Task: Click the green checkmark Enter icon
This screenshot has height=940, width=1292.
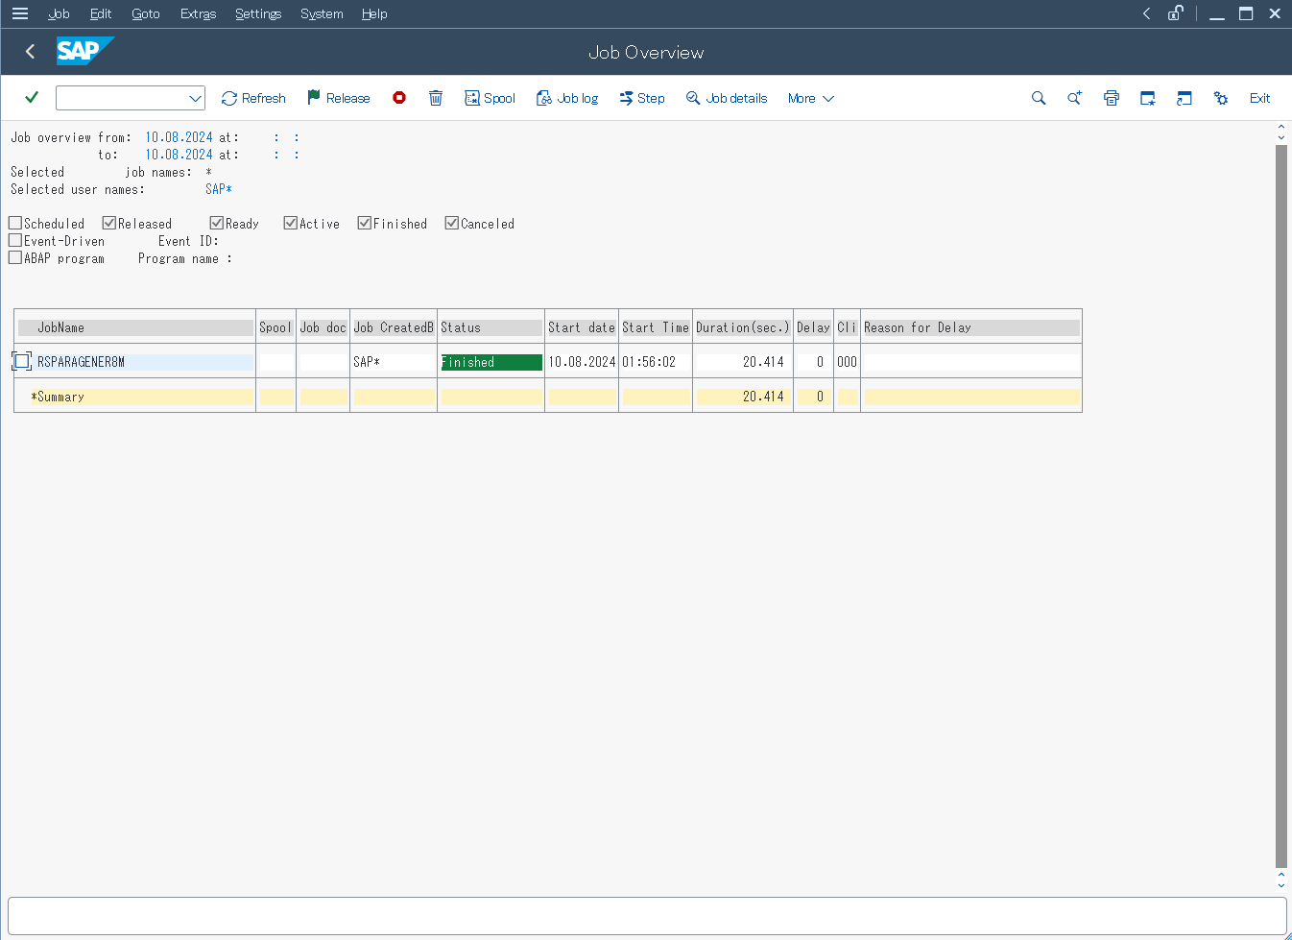Action: (x=32, y=98)
